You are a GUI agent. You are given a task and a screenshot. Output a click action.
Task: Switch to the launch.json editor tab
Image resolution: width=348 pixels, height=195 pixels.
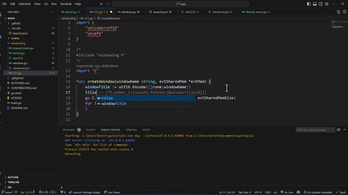[161, 12]
